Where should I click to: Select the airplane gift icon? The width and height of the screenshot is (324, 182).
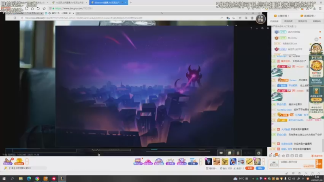pos(241,161)
